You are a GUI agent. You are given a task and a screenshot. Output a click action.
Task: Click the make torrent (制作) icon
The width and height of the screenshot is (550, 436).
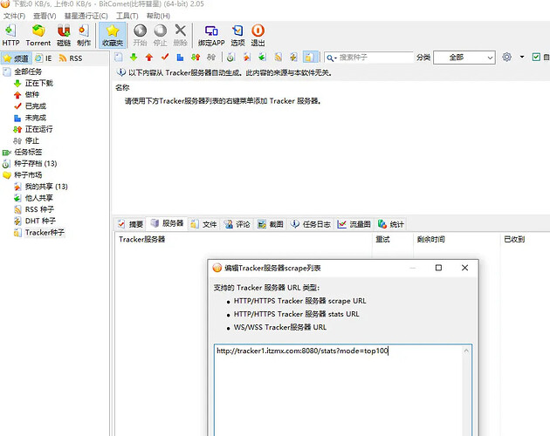(84, 35)
